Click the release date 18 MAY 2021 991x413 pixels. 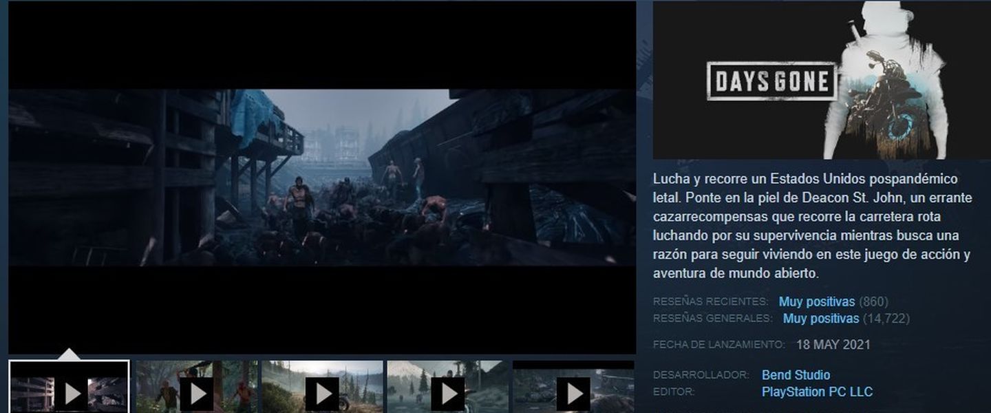tap(833, 344)
